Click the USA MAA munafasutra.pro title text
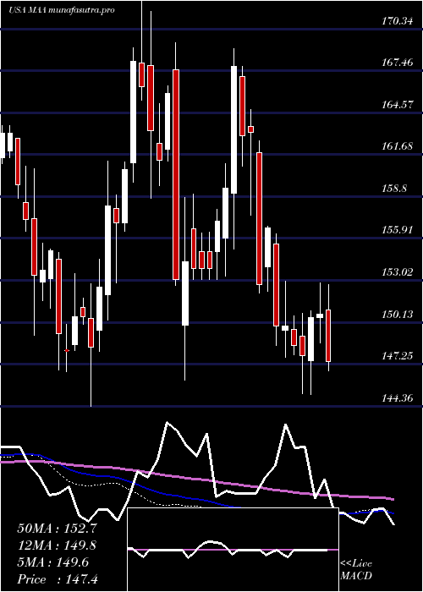The height and width of the screenshot is (592, 423). 61,10
